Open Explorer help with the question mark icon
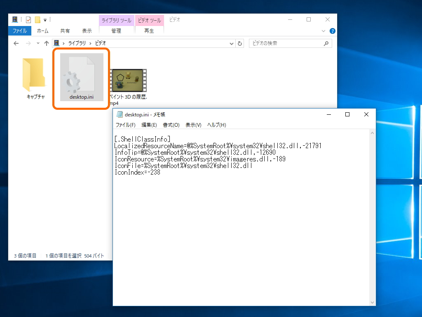 pos(333,31)
